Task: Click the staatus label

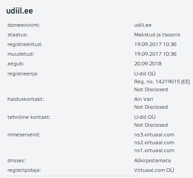Action: 18,35
